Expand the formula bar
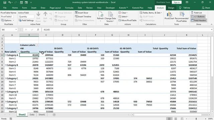The height and width of the screenshot is (120, 214). [x=212, y=30]
